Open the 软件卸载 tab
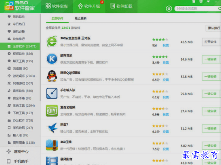 click(x=121, y=6)
